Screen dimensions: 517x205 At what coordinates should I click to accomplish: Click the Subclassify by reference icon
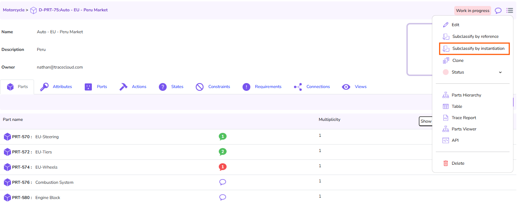446,36
